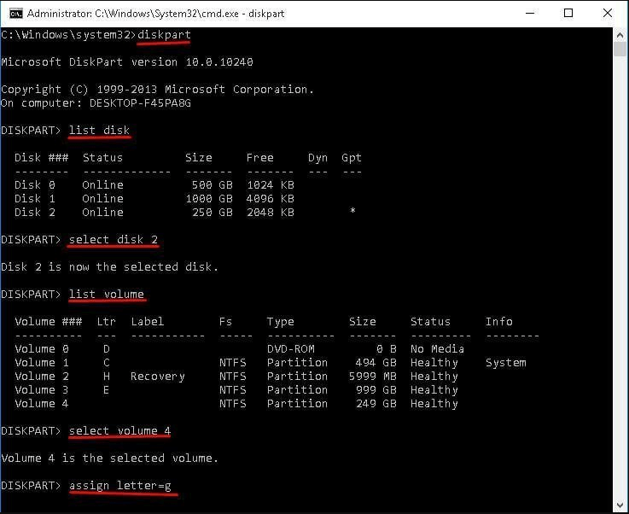Click the 'Recovery' label of Volume 2
Image resolution: width=629 pixels, height=514 pixels.
point(158,377)
